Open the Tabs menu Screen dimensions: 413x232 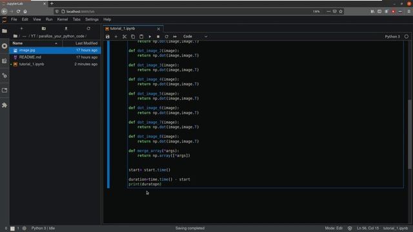click(76, 19)
